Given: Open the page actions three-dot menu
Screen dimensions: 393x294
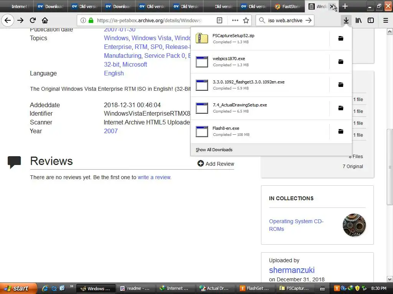Looking at the screenshot, I should [x=235, y=20].
